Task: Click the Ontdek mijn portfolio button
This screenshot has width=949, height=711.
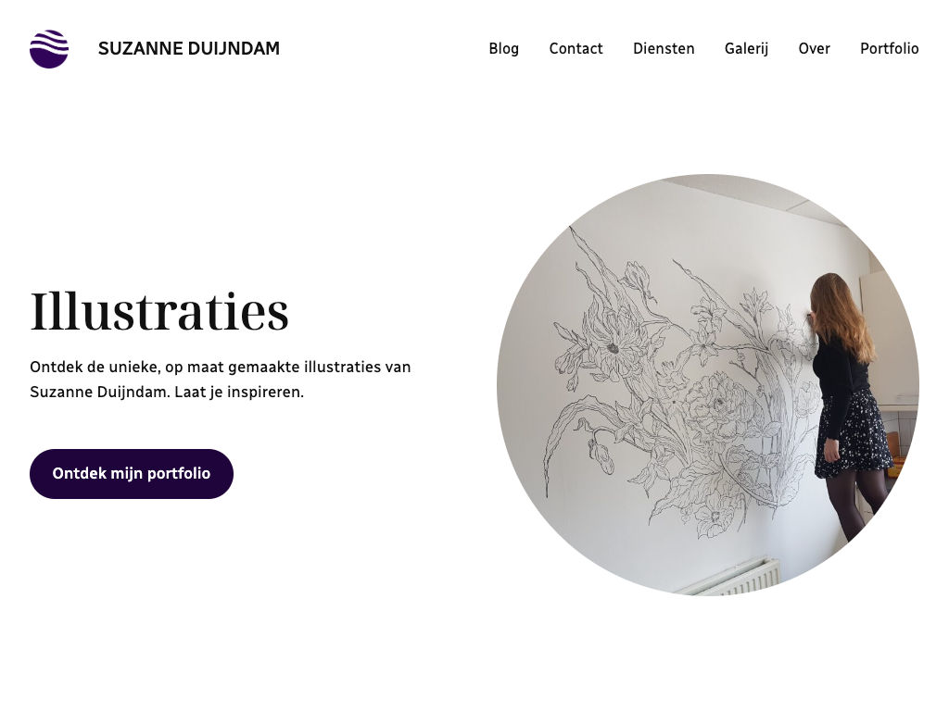Action: (x=132, y=473)
